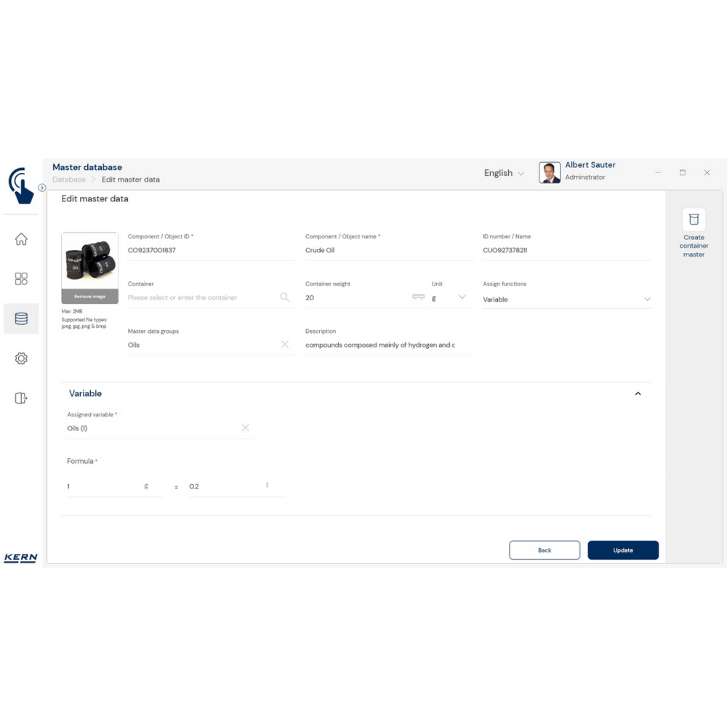The image size is (727, 727).
Task: Click the Back button
Action: 545,550
